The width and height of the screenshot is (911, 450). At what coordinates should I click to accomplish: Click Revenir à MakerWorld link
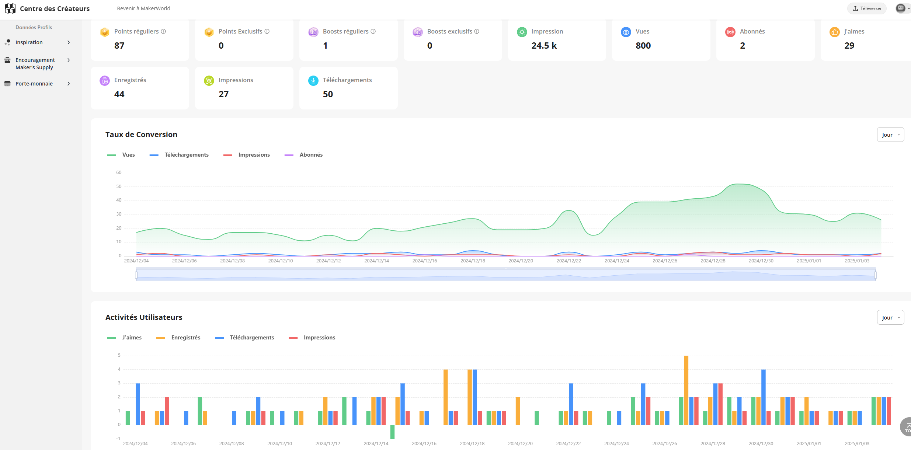(143, 8)
